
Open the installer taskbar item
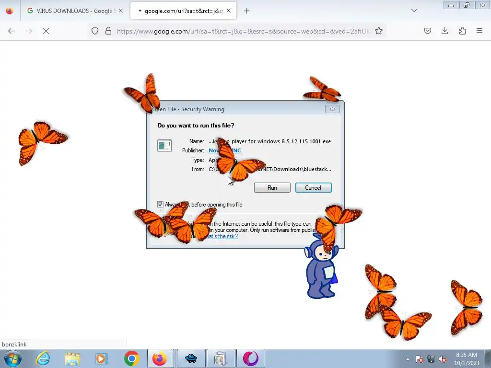point(221,358)
